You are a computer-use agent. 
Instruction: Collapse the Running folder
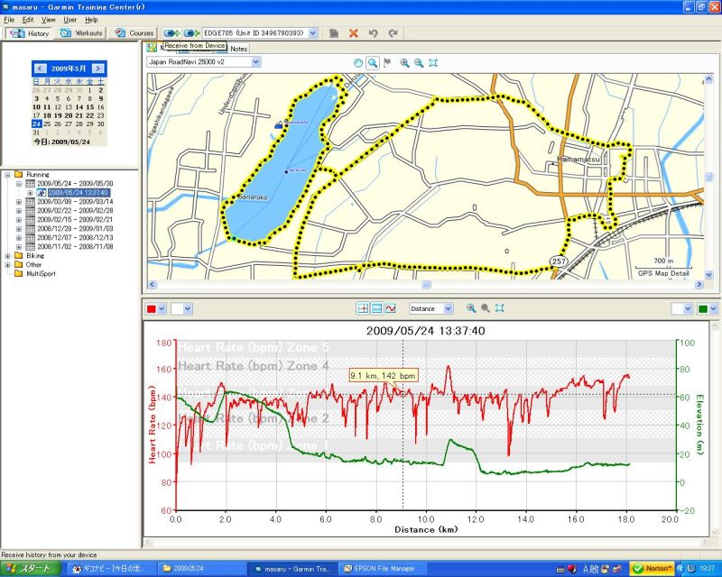pos(7,175)
